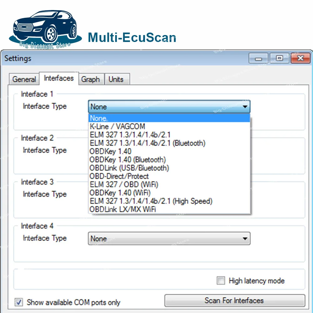
Task: Select ELM 327 1.3/1.4/1.4b/2.1 without suffix
Action: point(169,135)
